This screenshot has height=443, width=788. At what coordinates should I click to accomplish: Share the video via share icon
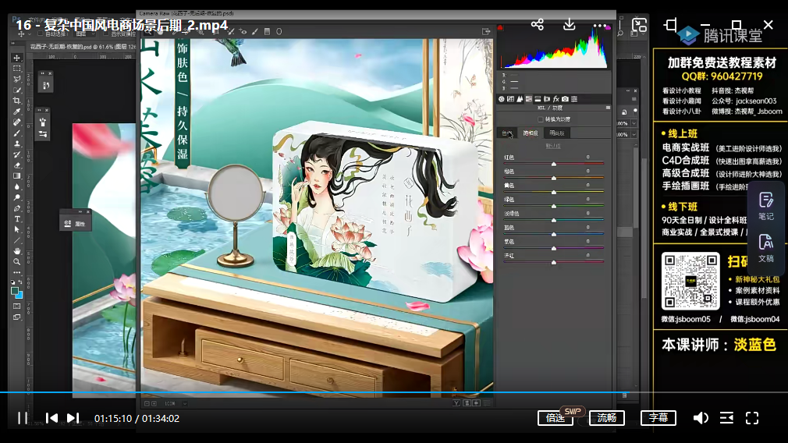538,25
